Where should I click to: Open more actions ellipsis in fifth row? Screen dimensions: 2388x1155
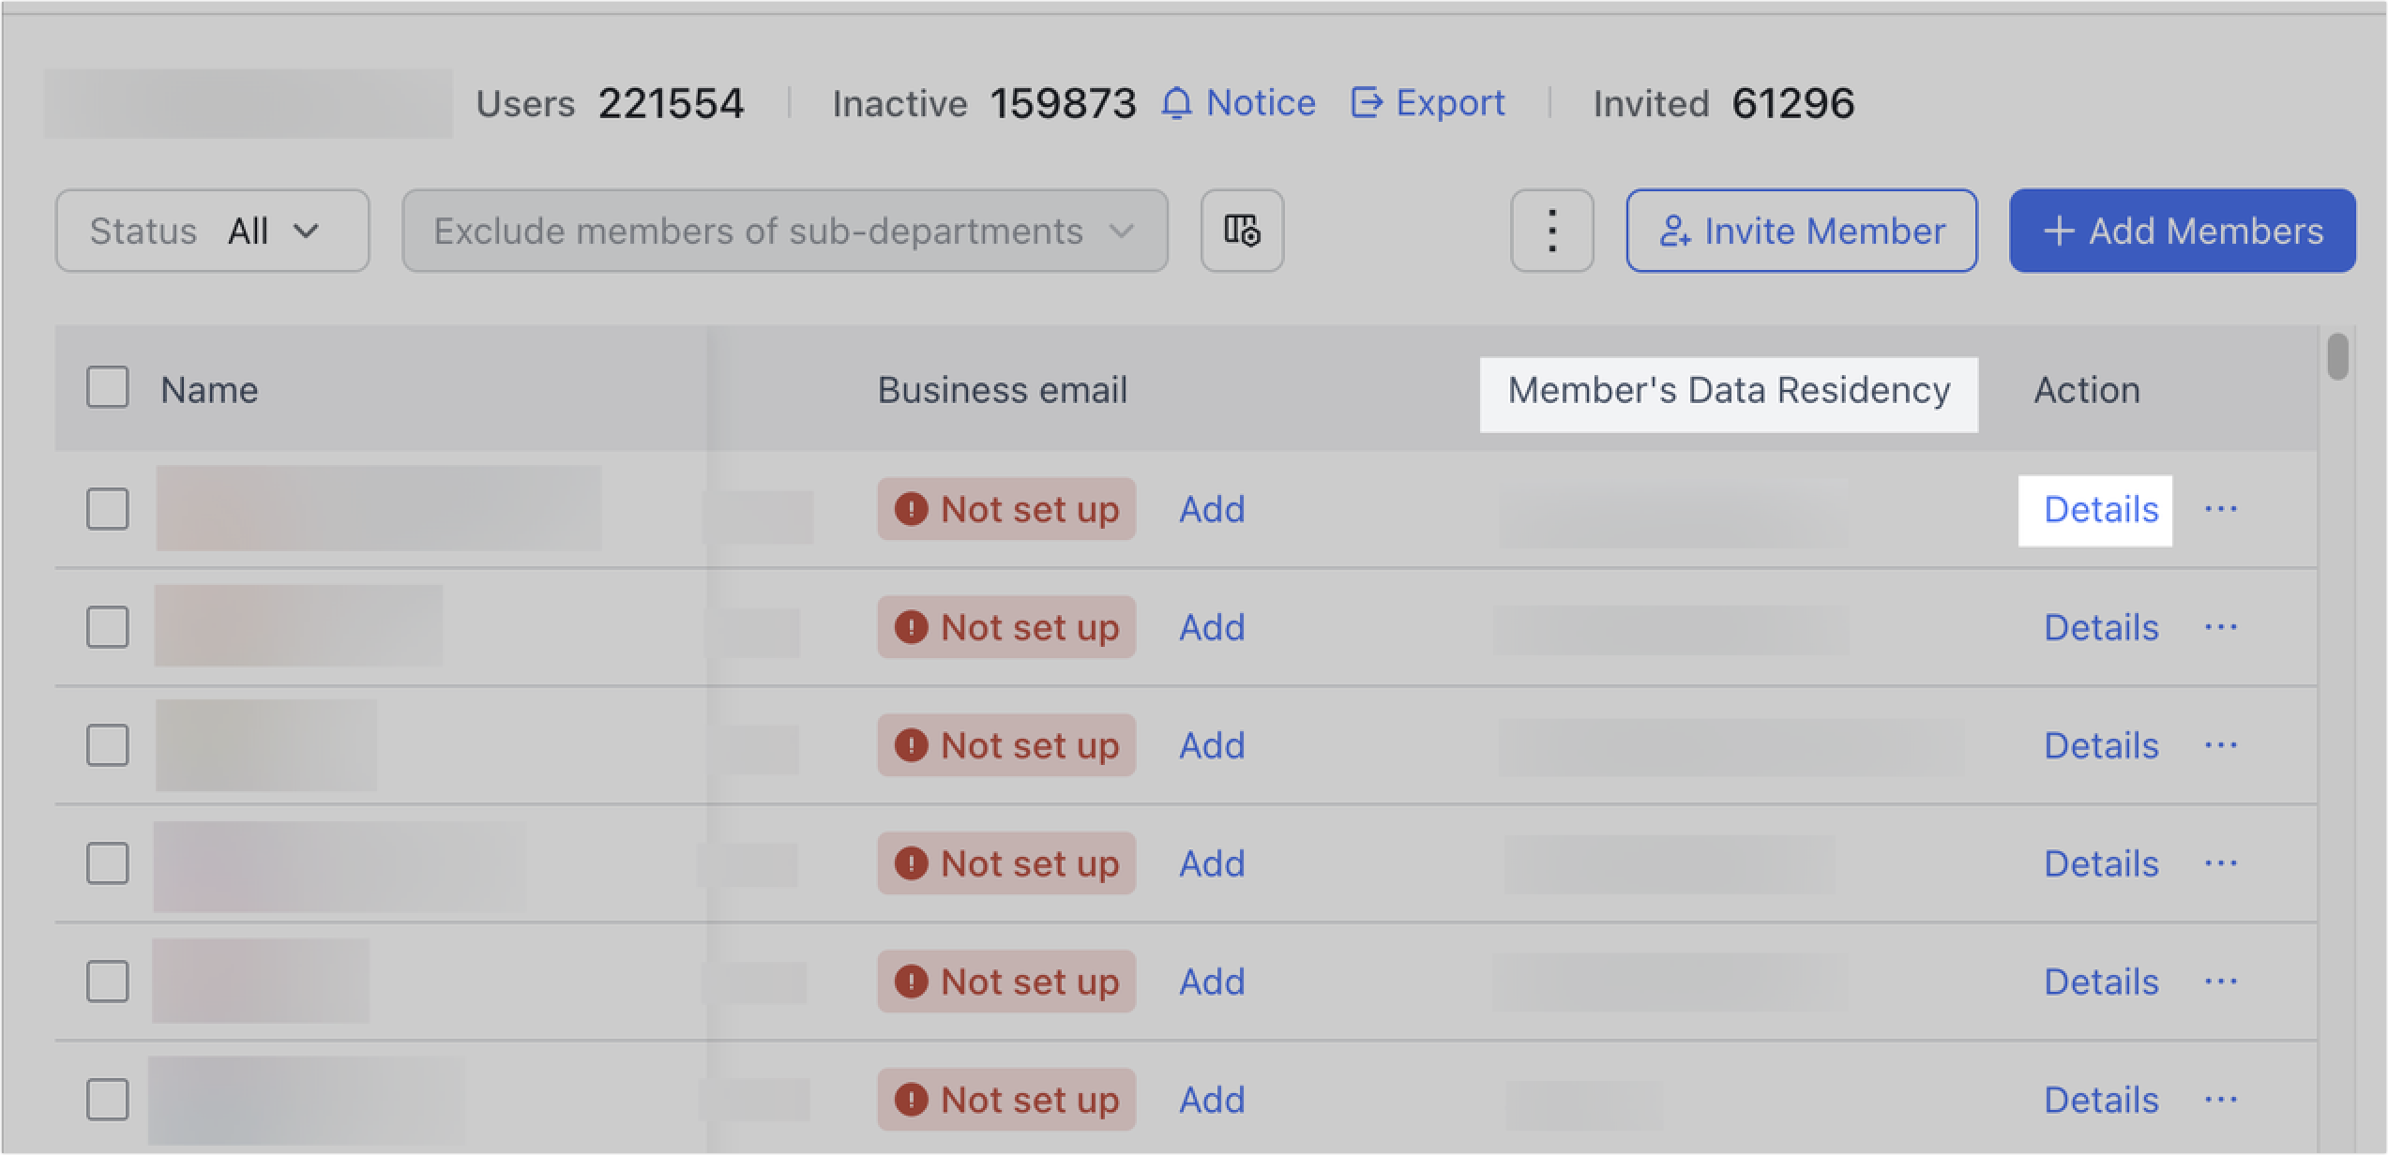[2220, 982]
